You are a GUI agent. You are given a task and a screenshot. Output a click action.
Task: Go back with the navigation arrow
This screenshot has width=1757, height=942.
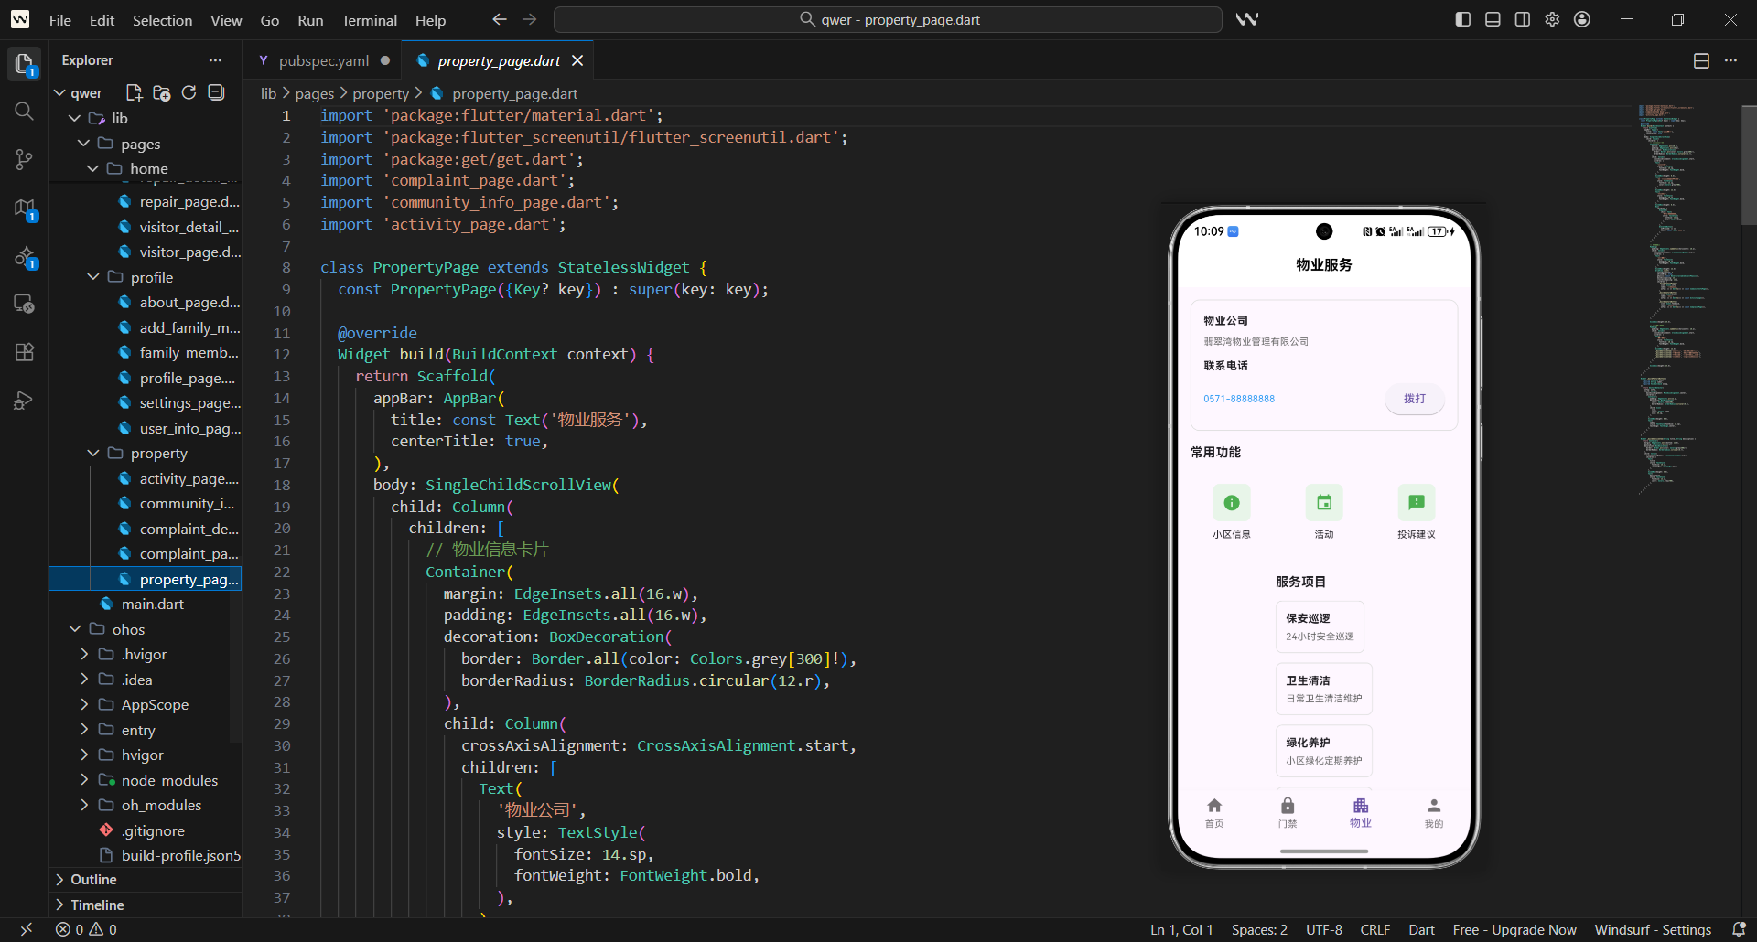[x=500, y=19]
